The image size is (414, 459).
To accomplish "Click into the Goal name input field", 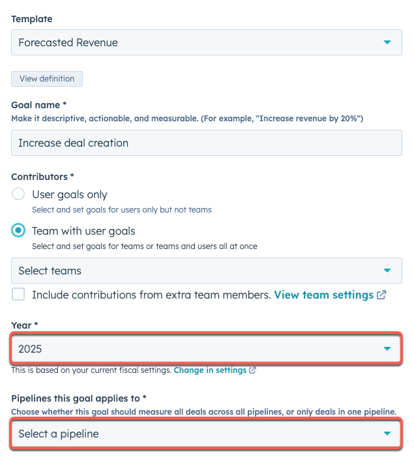I will tap(207, 143).
